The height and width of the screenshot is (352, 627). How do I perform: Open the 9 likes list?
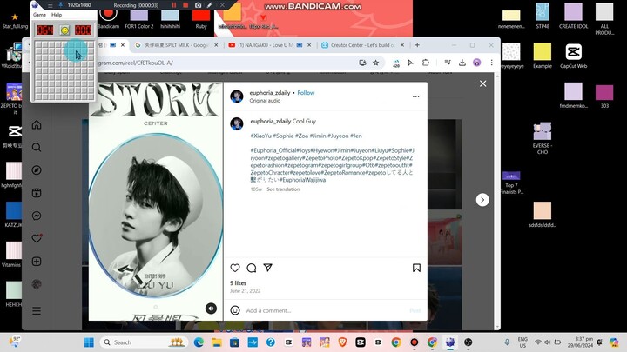(238, 283)
